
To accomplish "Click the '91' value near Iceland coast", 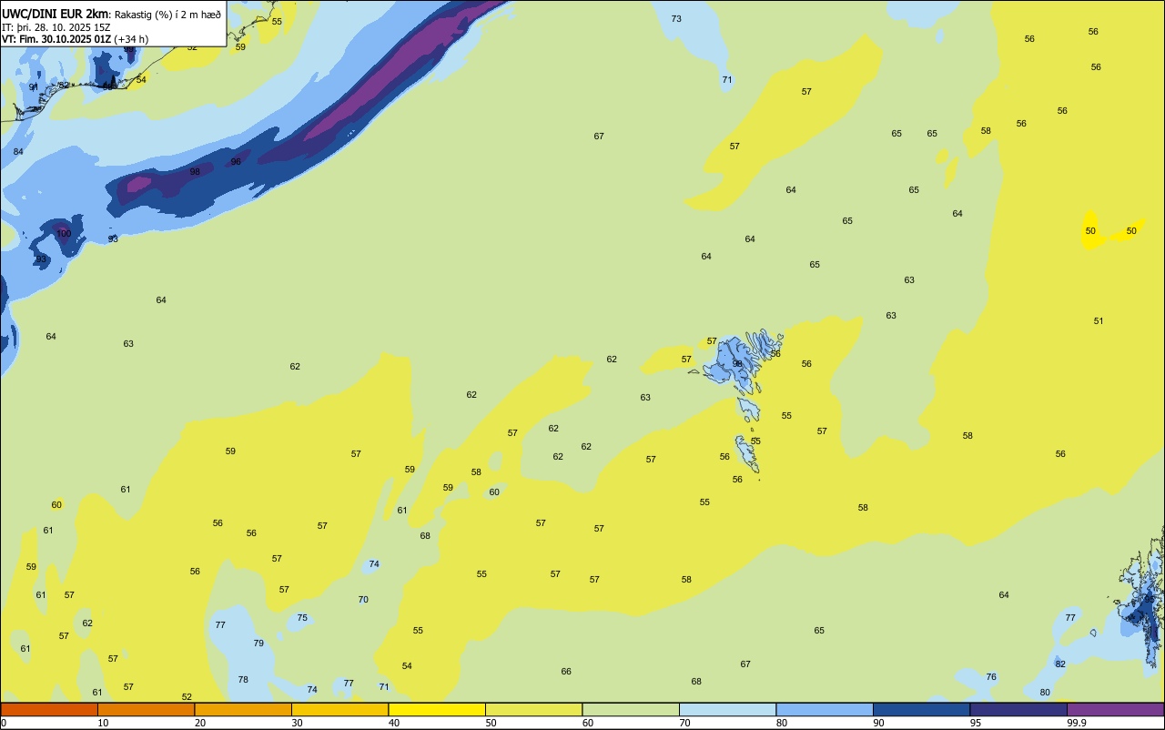I will 34,87.
